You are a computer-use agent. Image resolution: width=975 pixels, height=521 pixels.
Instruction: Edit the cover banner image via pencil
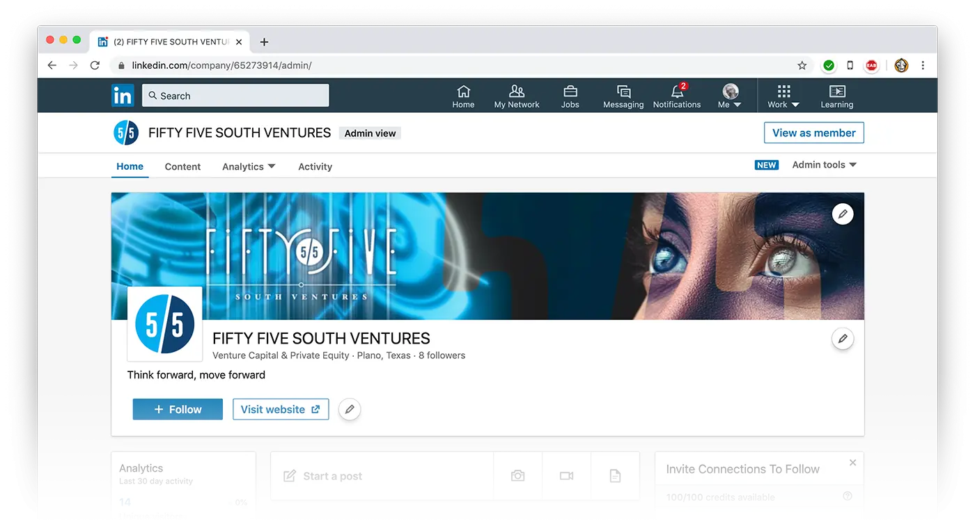(843, 214)
